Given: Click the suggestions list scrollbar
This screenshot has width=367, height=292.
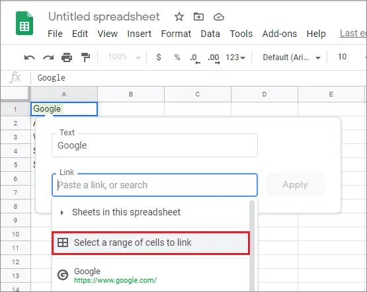Looking at the screenshot, I should 252,246.
